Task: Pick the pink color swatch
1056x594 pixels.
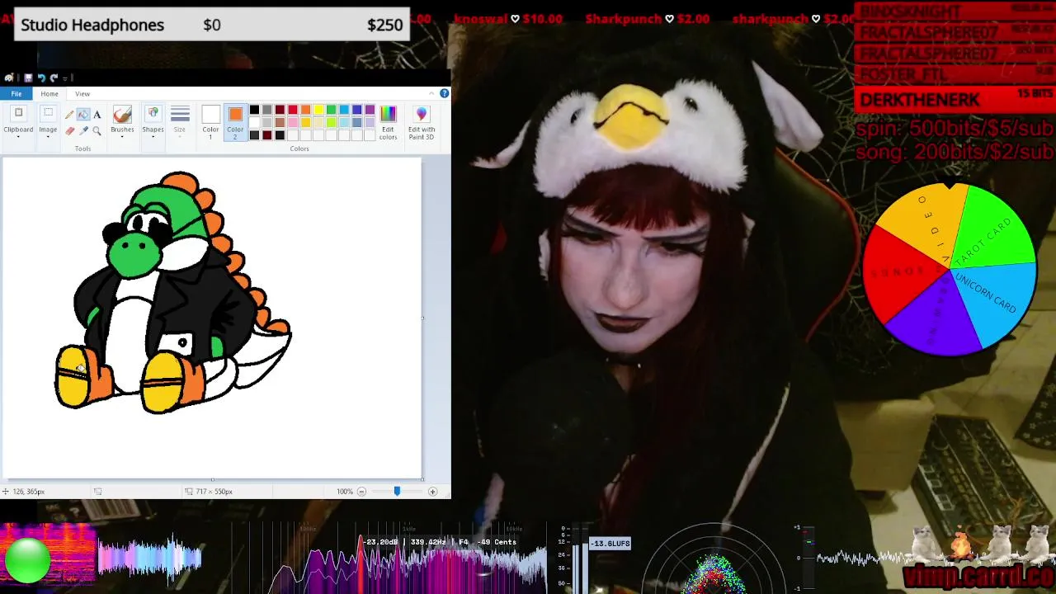Action: (x=293, y=122)
